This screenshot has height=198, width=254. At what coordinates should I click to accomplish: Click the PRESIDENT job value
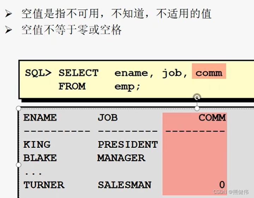128,144
